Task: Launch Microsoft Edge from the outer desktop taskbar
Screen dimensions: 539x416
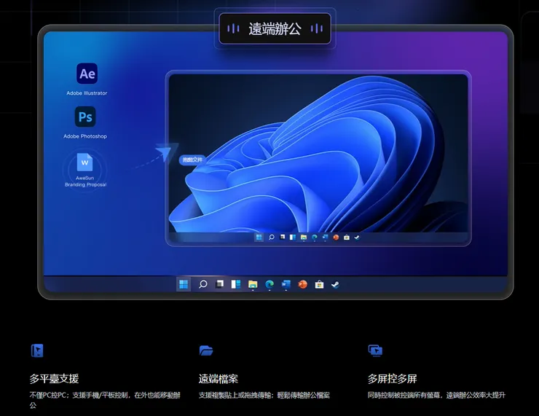Action: [269, 284]
